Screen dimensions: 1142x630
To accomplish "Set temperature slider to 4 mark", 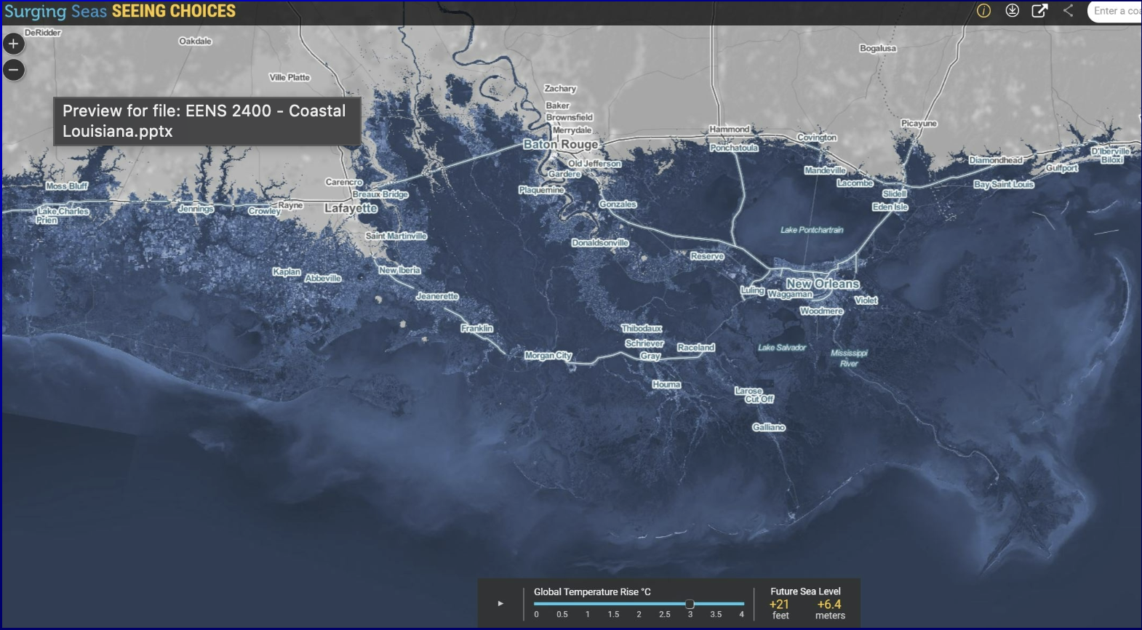I will click(x=742, y=604).
